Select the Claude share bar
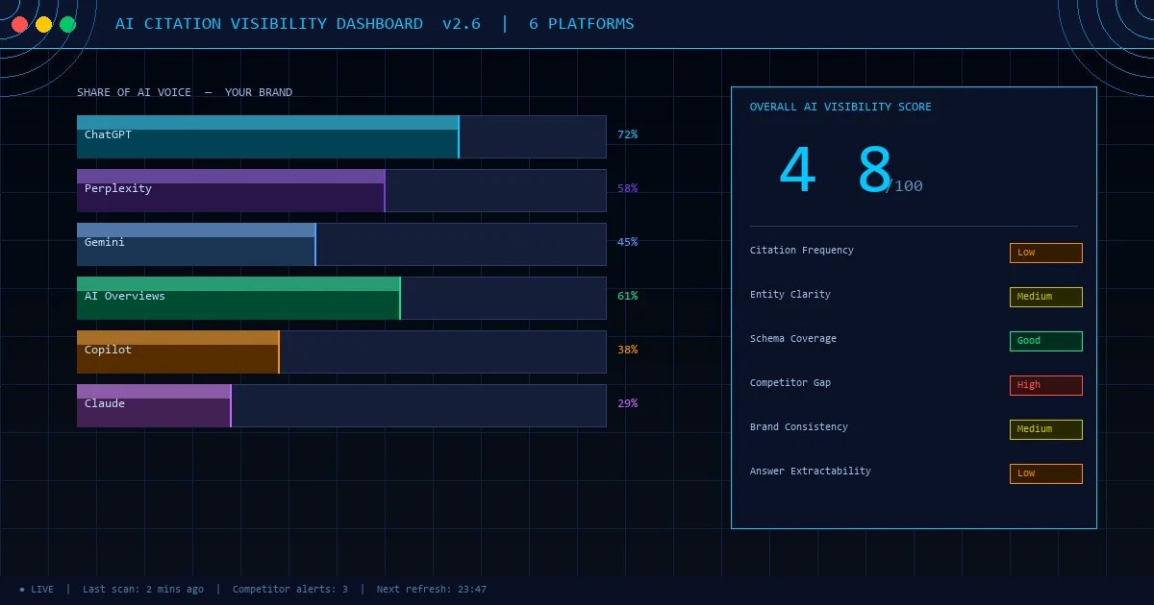The height and width of the screenshot is (605, 1154). [341, 406]
